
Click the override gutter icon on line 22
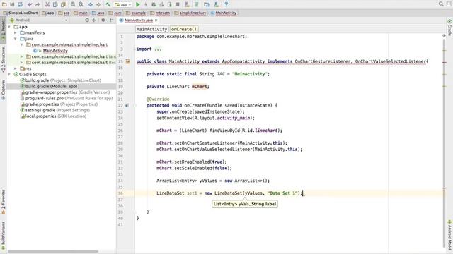127,105
